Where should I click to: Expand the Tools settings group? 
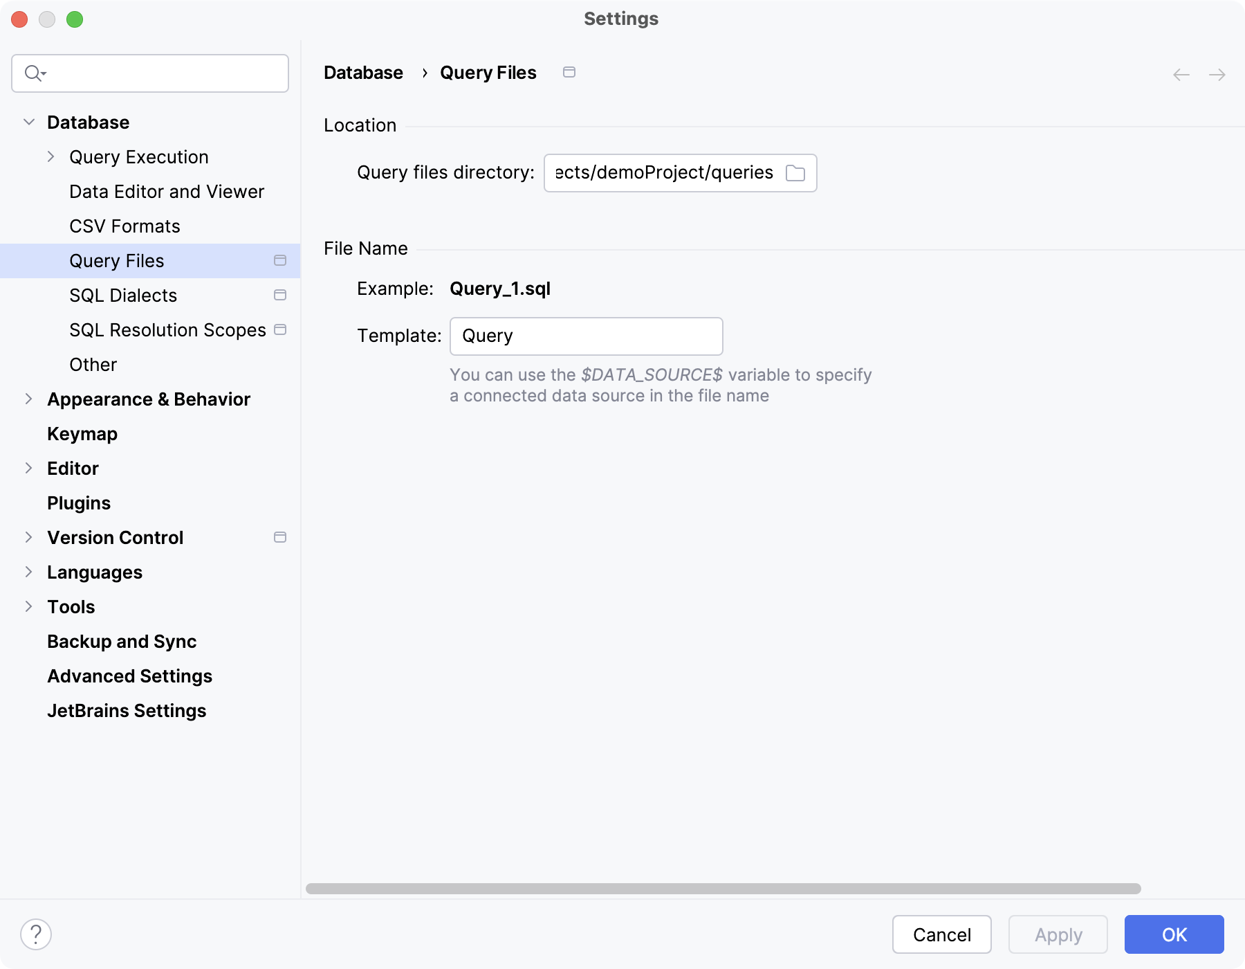tap(29, 607)
